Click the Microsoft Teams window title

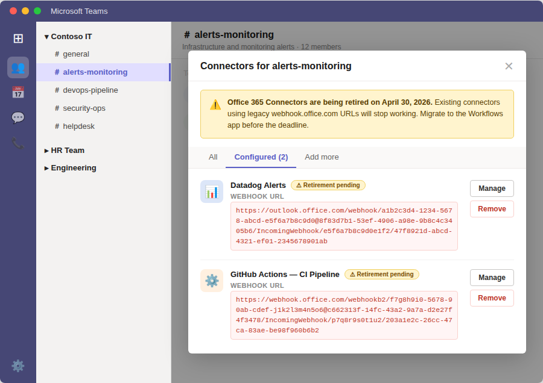coord(79,11)
